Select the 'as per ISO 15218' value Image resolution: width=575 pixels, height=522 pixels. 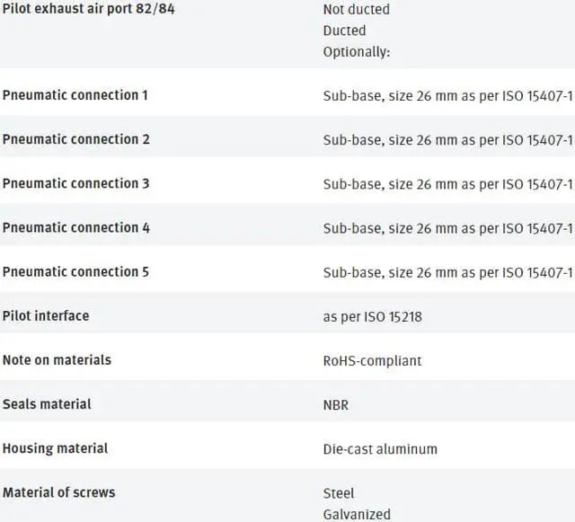tap(372, 316)
